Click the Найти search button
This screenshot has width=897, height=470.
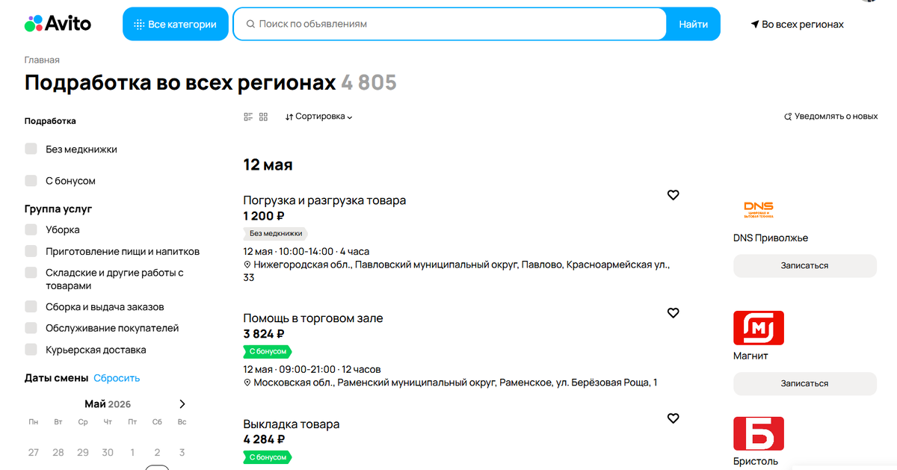point(693,24)
